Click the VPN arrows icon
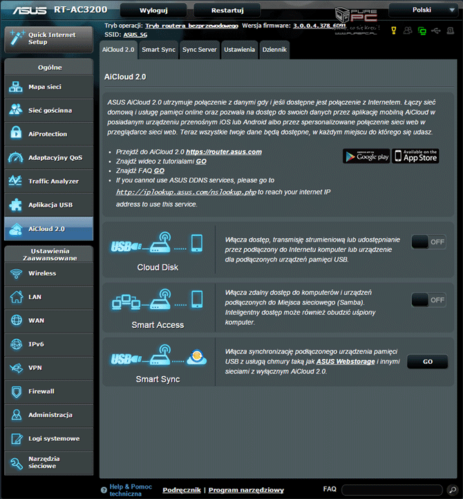The height and width of the screenshot is (499, 463). click(x=17, y=368)
